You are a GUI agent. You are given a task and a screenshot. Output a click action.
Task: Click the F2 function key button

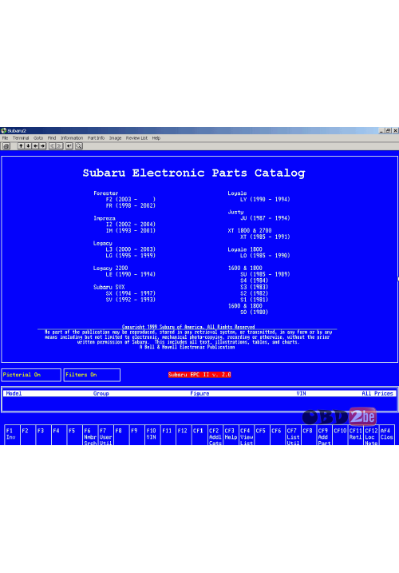click(x=28, y=436)
